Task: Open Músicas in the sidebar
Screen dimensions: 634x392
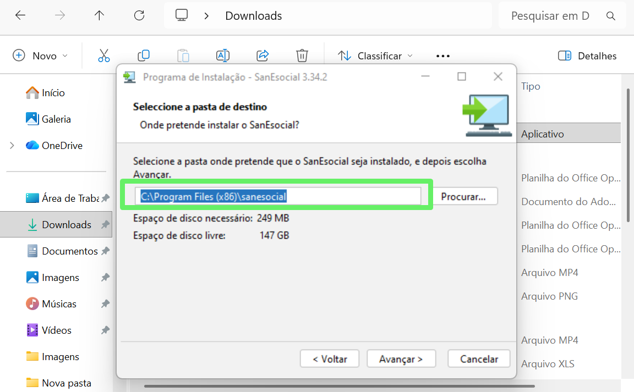Action: pyautogui.click(x=51, y=304)
